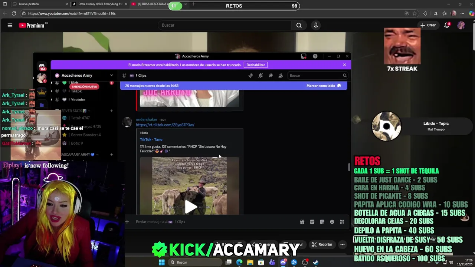Start voice search with the microphone icon
The height and width of the screenshot is (267, 475).
[316, 25]
